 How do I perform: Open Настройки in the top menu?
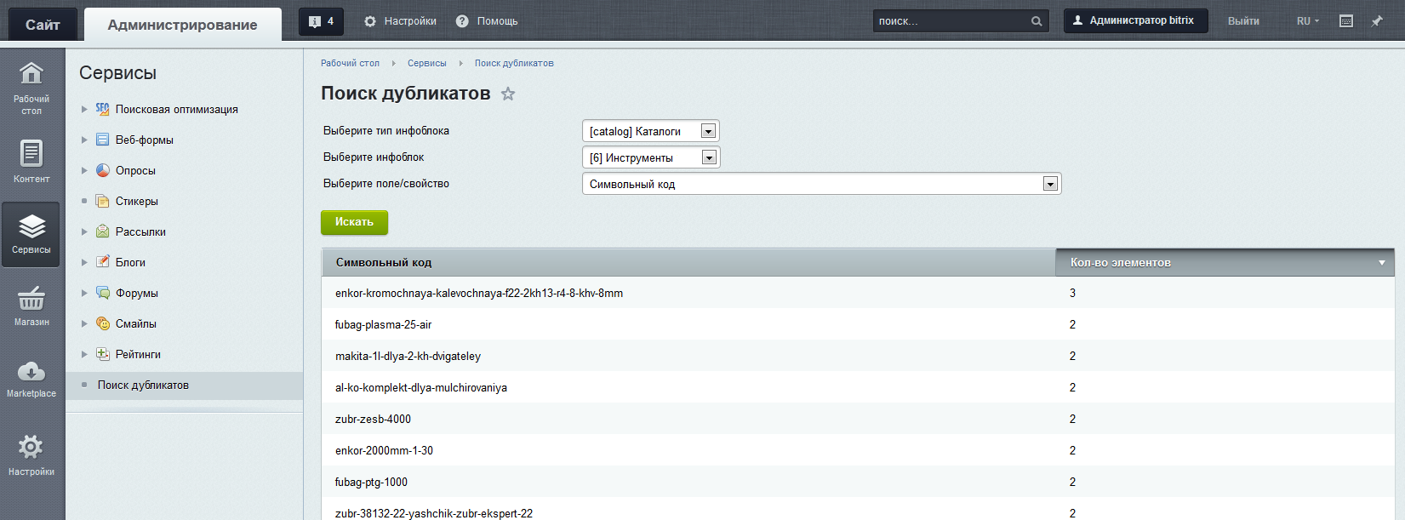pos(400,21)
